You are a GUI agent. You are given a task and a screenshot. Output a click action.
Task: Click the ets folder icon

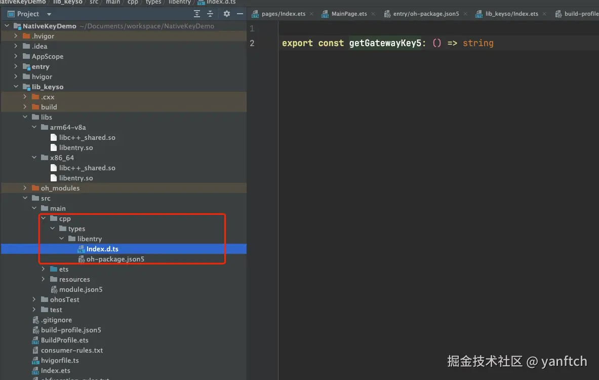pos(54,269)
